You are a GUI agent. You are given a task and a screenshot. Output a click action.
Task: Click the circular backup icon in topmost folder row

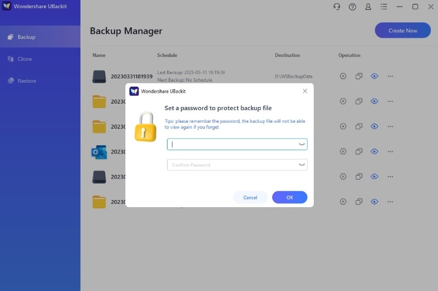343,101
